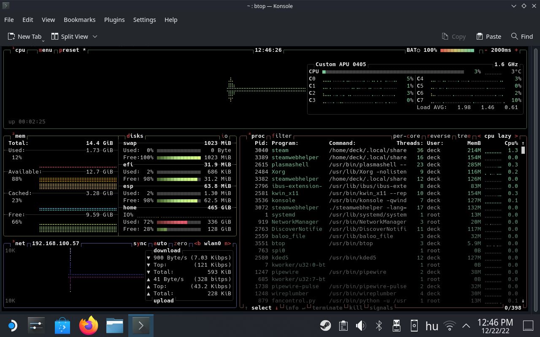The image size is (540, 337).
Task: Click the Bluetooth tray icon
Action: pyautogui.click(x=379, y=326)
